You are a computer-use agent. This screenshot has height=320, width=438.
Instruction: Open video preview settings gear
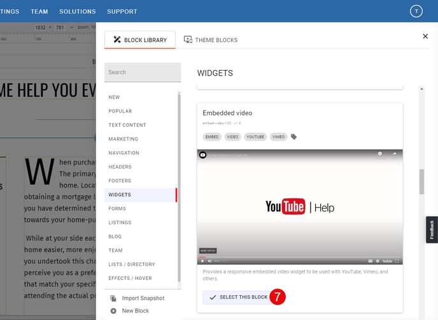click(378, 261)
